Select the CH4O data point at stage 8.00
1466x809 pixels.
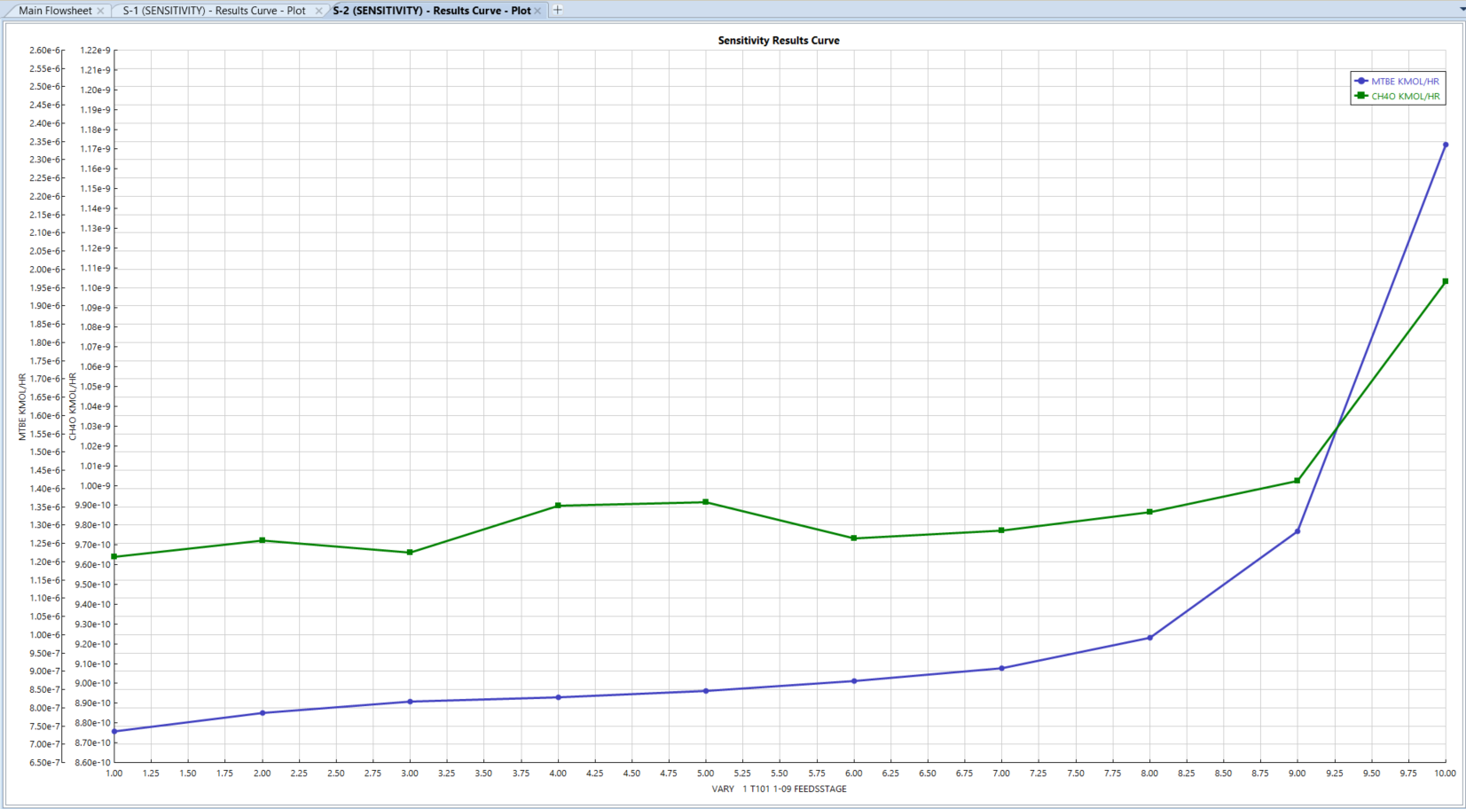click(1149, 512)
